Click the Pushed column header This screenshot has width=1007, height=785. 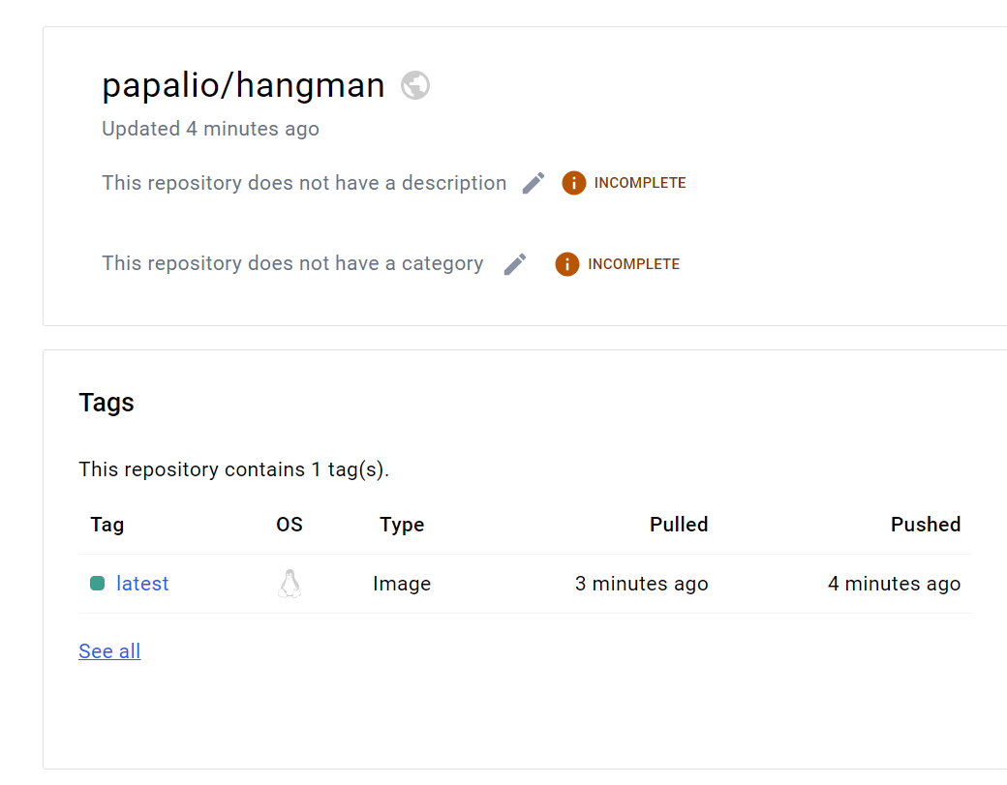(x=925, y=525)
